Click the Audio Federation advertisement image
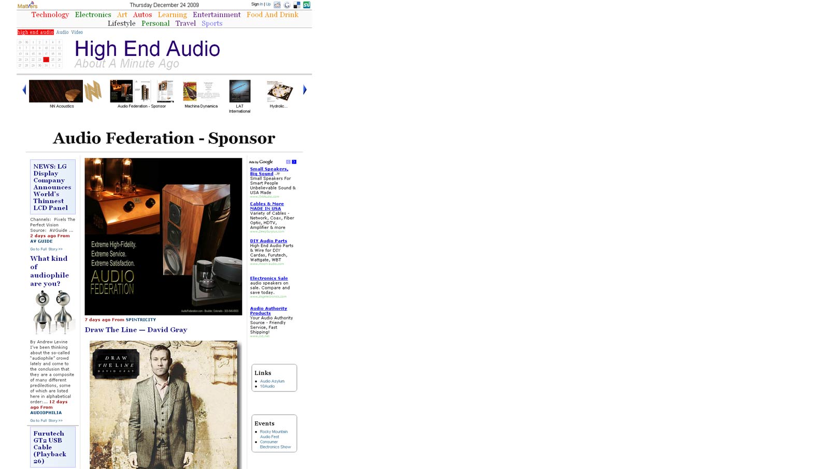The image size is (829, 469). click(163, 237)
